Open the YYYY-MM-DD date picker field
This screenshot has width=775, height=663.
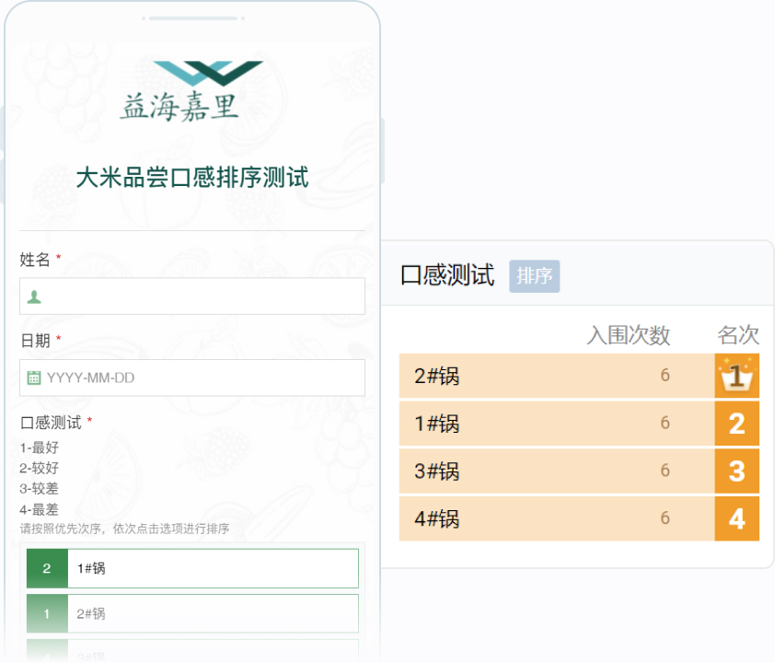[x=202, y=378]
